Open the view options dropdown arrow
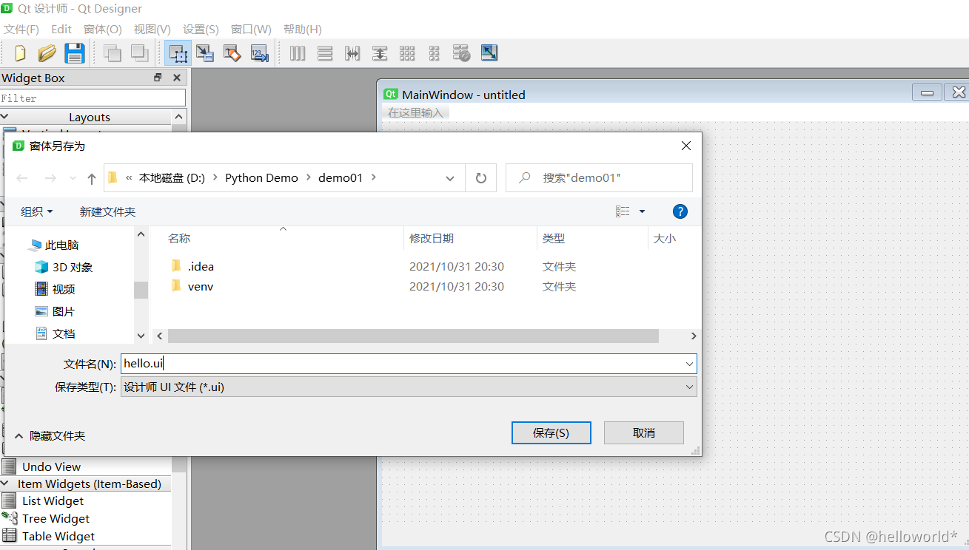Viewport: 969px width, 550px height. pyautogui.click(x=642, y=211)
